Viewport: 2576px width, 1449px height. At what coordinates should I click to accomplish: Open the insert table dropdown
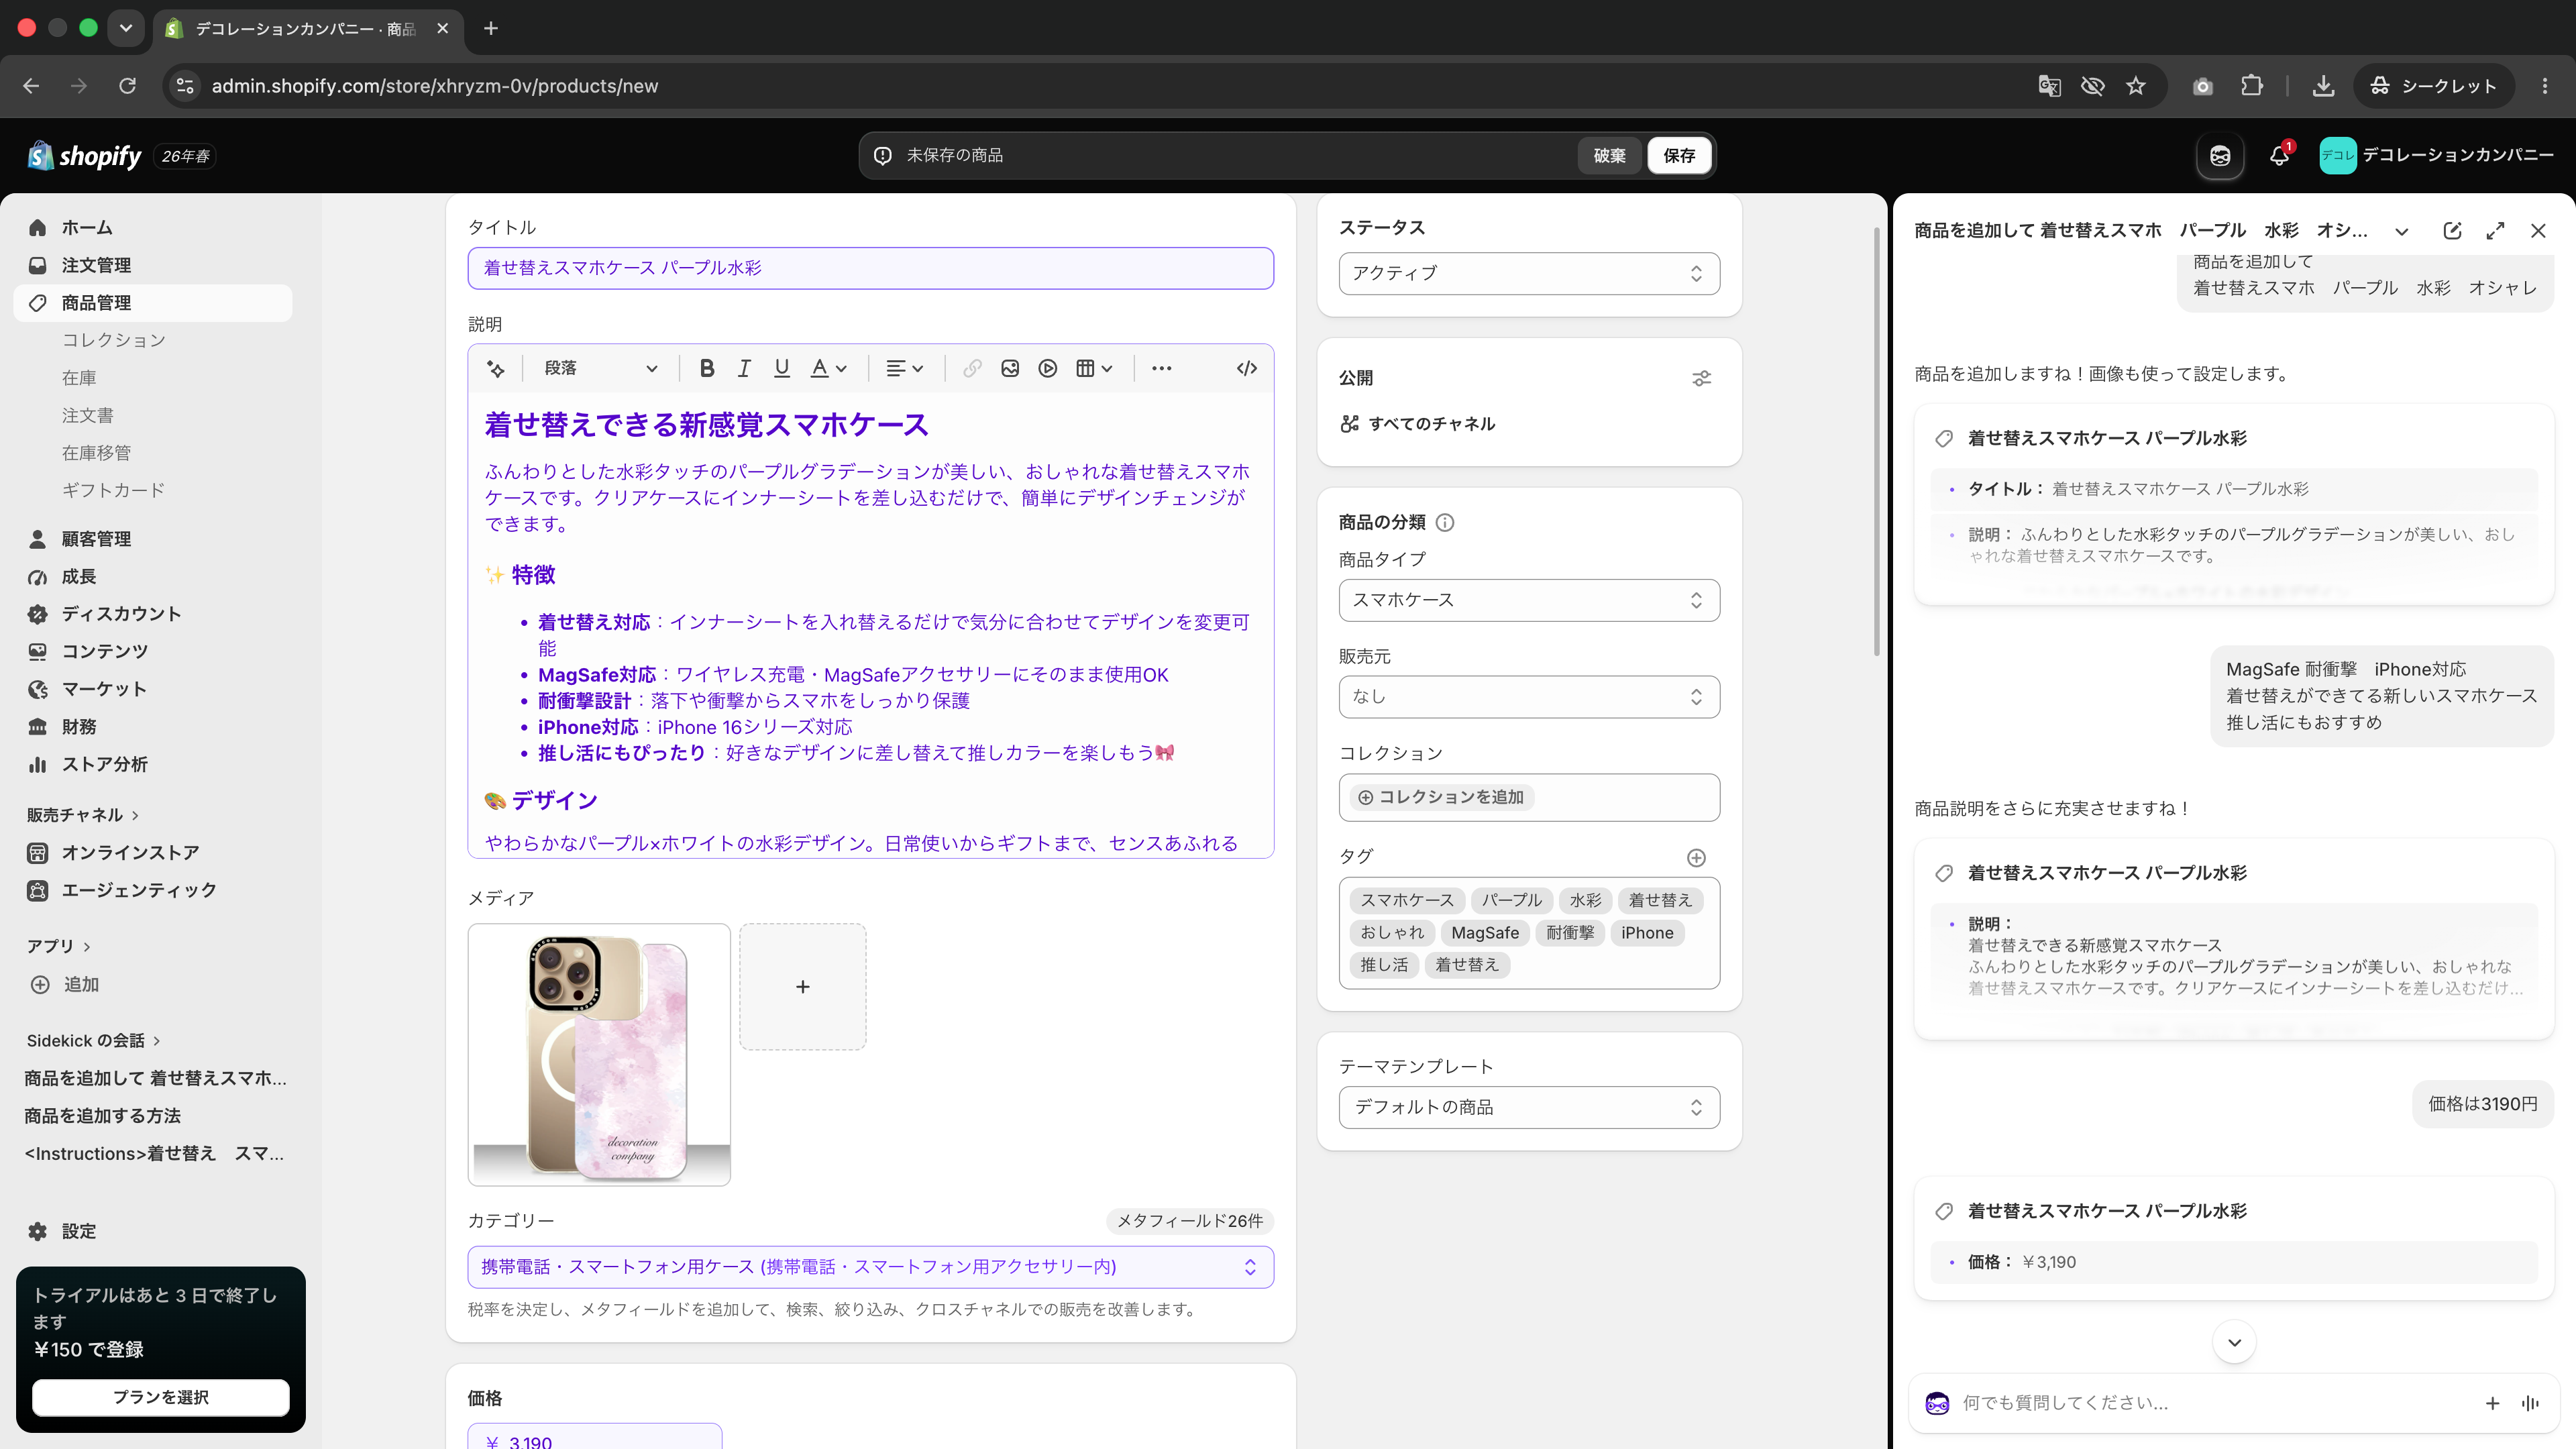pos(1094,368)
